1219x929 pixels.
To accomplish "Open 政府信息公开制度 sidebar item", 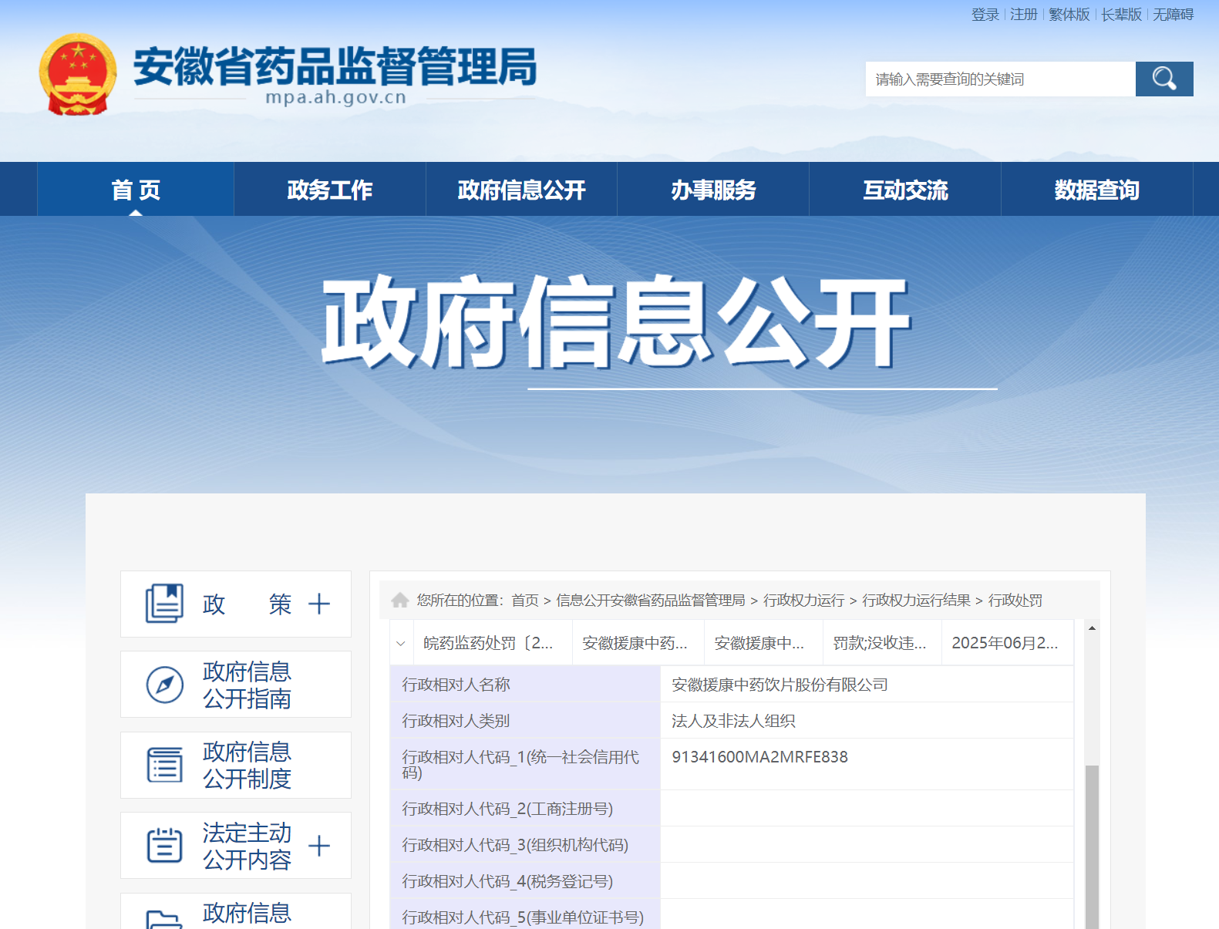I will (x=236, y=765).
